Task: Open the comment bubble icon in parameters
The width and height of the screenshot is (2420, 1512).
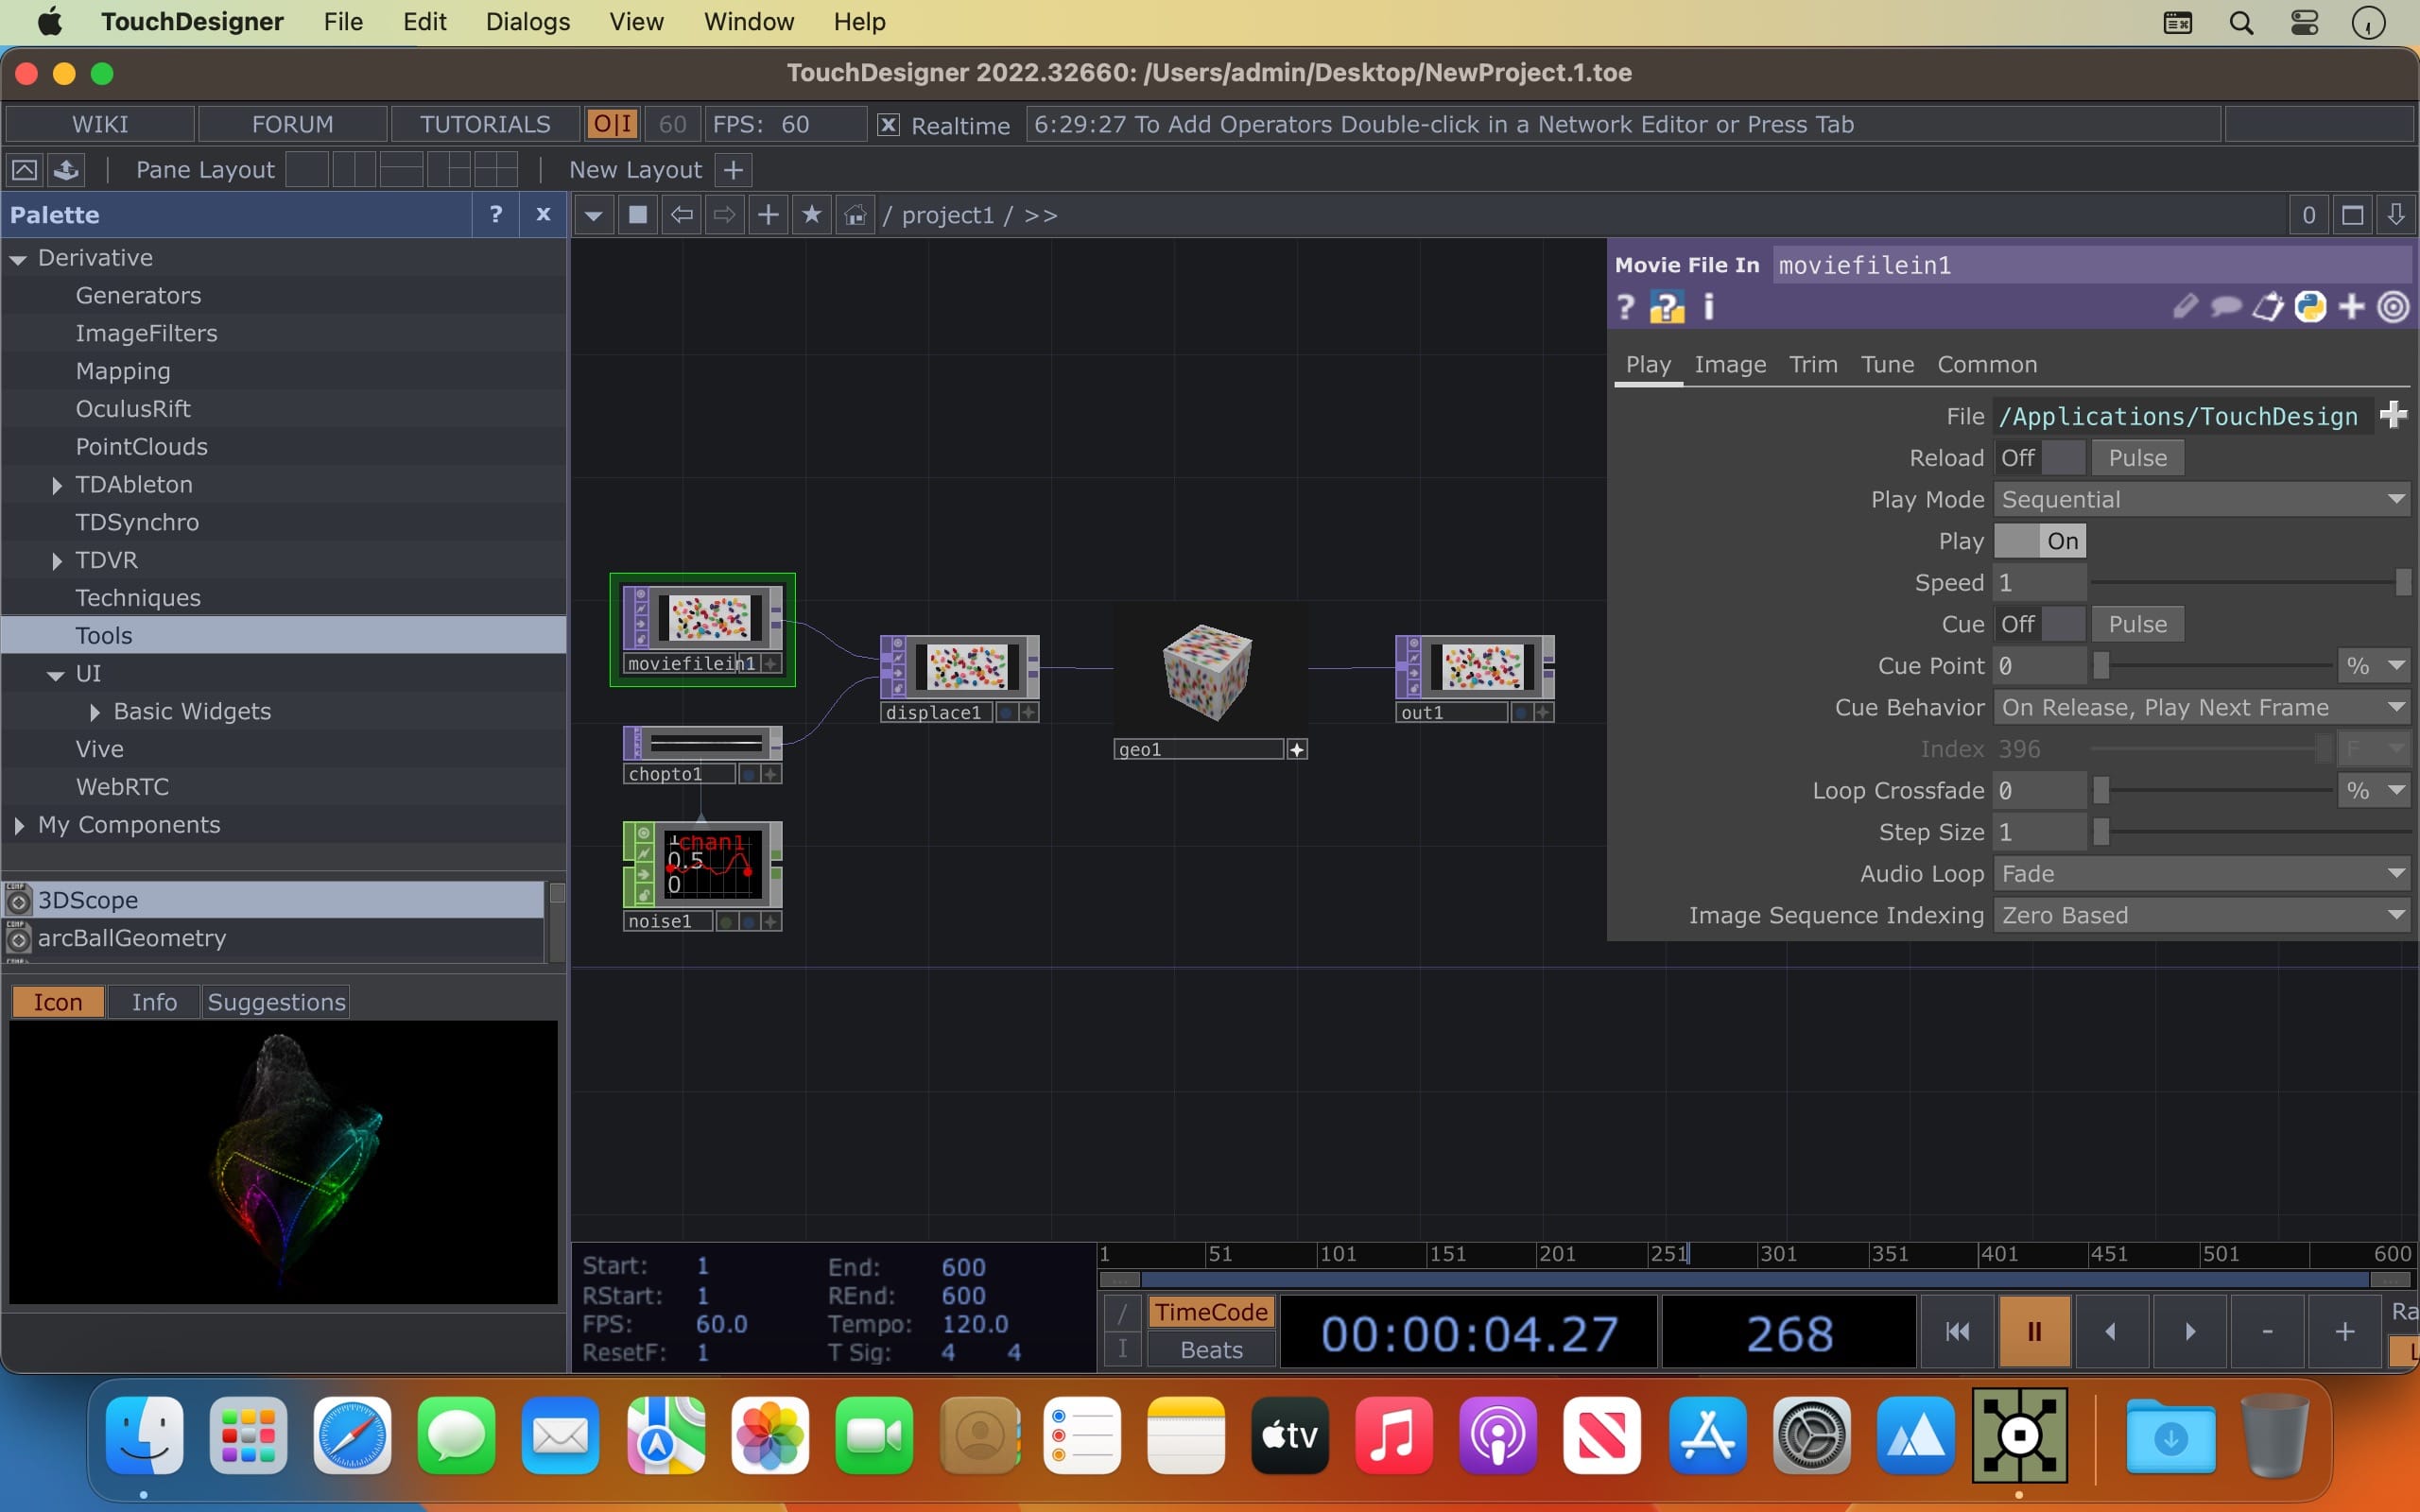Action: [2226, 307]
